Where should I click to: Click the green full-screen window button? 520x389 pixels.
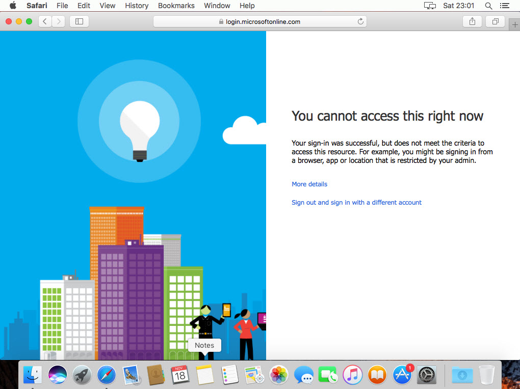[x=29, y=21]
